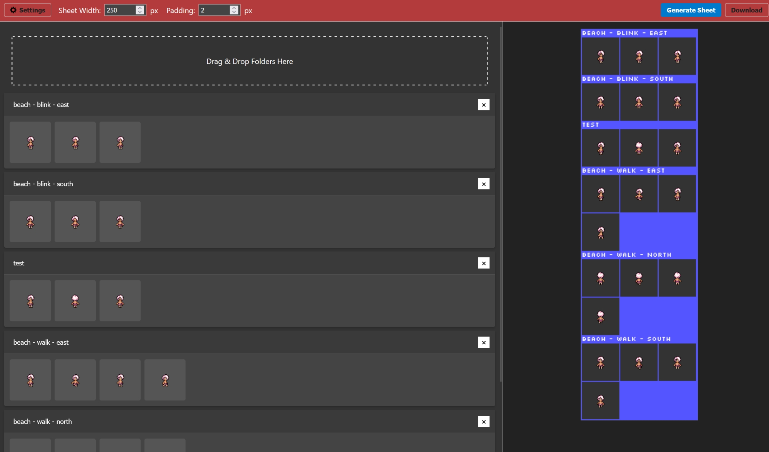Image resolution: width=769 pixels, height=452 pixels.
Task: Click the left panel vertical scrollbar
Action: [501, 204]
